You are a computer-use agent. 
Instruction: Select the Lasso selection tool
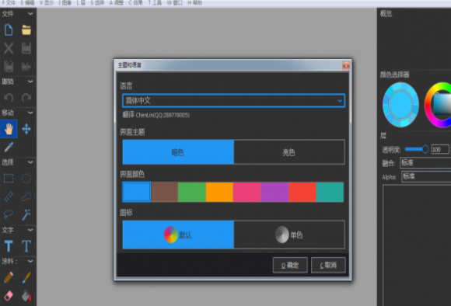[x=9, y=214]
